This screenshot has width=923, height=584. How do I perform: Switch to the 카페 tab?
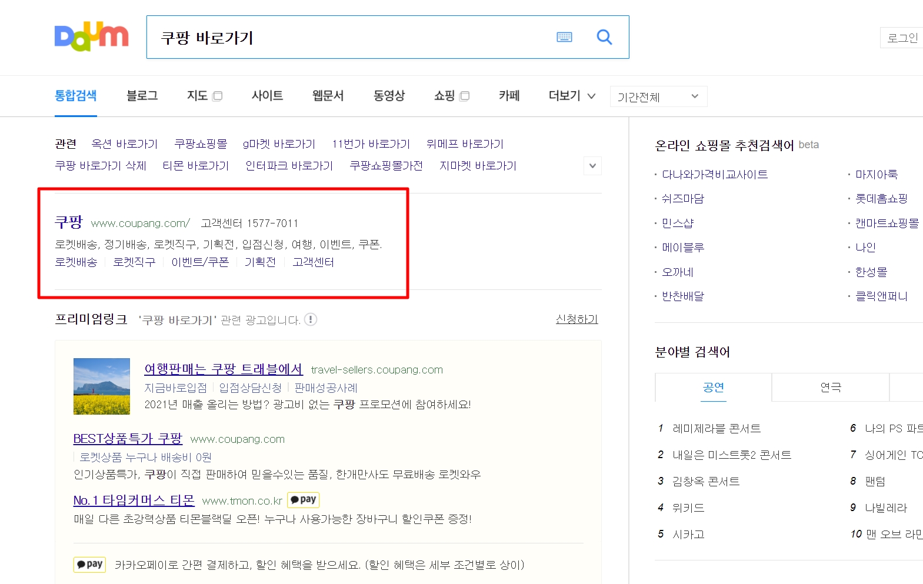509,95
